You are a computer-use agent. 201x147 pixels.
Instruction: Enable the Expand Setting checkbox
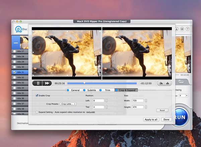click(37, 112)
